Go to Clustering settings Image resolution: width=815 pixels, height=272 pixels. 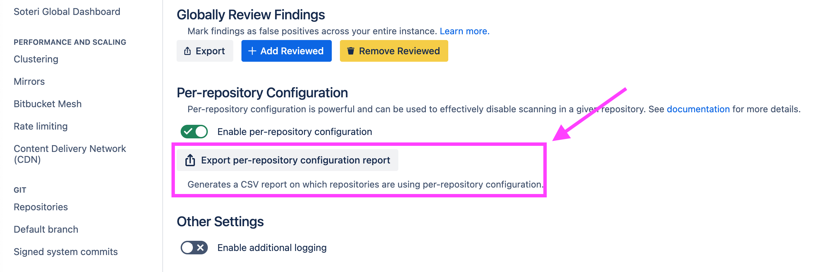click(x=36, y=59)
